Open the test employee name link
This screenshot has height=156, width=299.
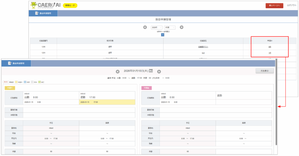(x=203, y=53)
